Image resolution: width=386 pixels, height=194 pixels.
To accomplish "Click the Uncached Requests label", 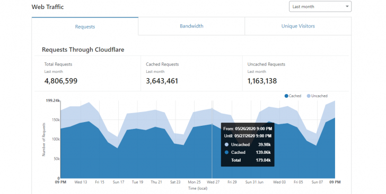I will tap(266, 64).
